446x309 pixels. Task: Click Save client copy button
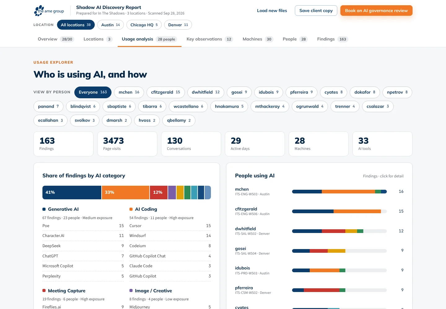pyautogui.click(x=316, y=11)
